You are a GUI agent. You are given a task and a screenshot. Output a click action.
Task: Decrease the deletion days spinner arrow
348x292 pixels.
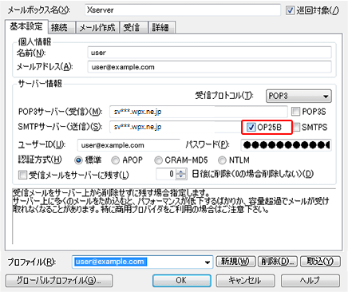pyautogui.click(x=181, y=176)
